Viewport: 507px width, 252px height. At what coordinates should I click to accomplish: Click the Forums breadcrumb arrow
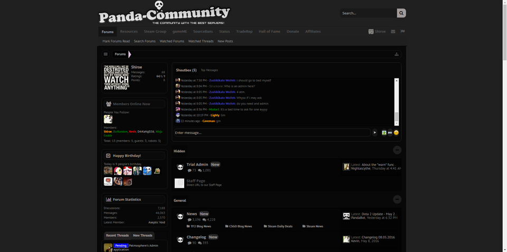(x=130, y=54)
